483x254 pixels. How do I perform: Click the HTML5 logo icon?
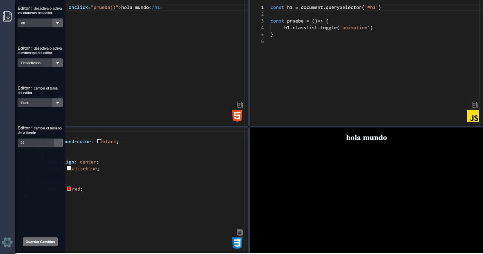coord(237,116)
